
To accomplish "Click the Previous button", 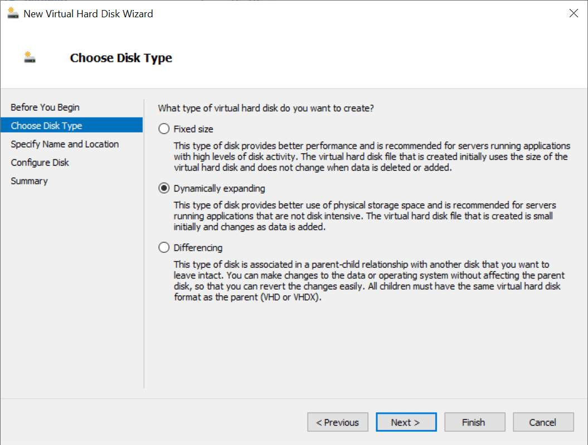I will click(x=337, y=422).
